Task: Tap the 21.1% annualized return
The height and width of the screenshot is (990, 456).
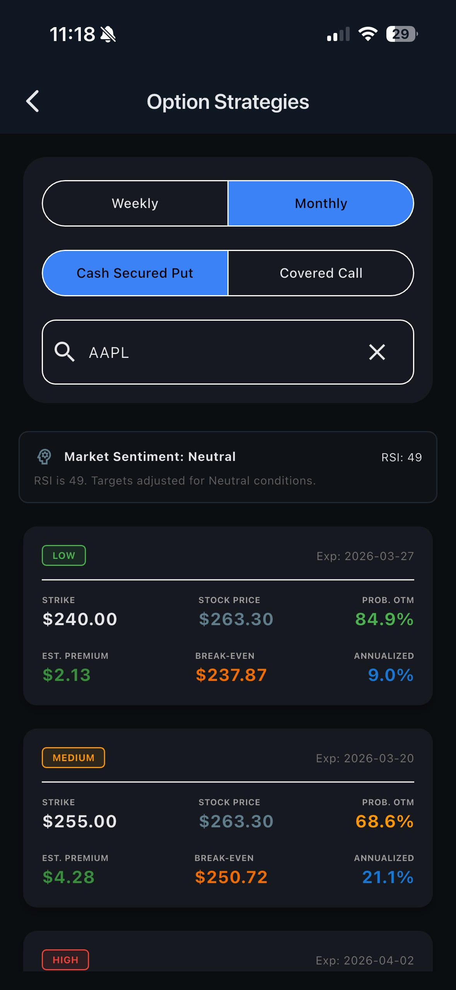Action: pos(388,877)
